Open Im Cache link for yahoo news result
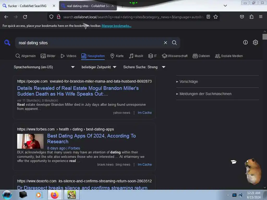This screenshot has height=200, width=267. 144,113
